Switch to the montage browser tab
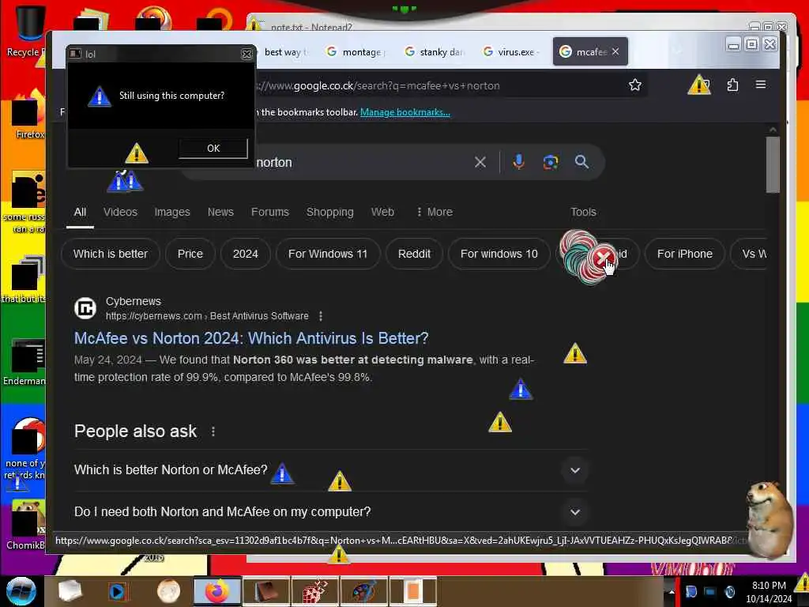The image size is (809, 607). (358, 52)
